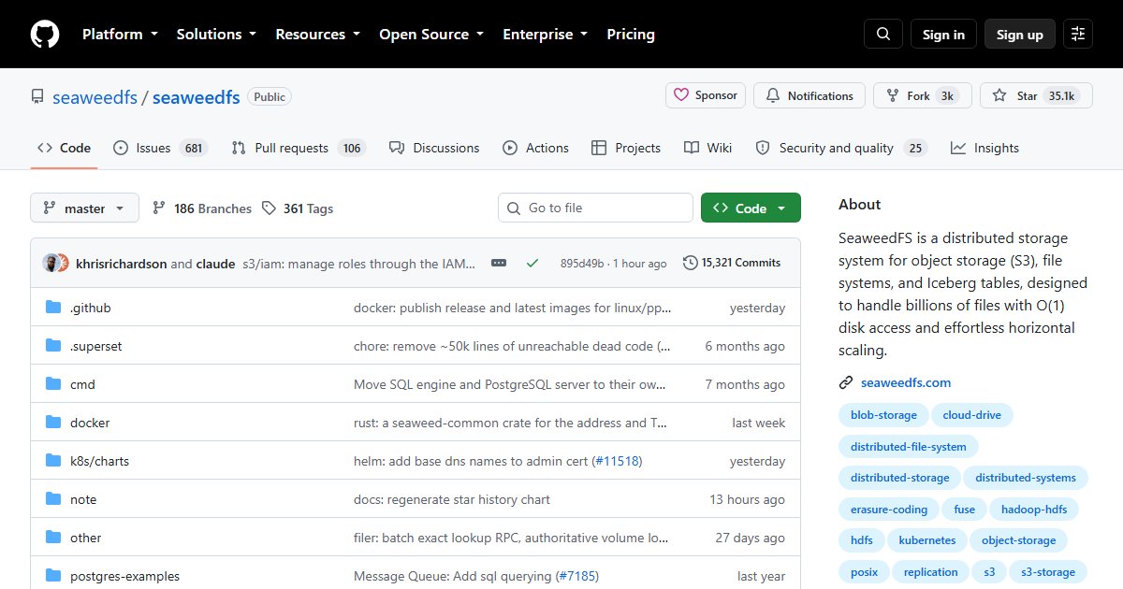This screenshot has height=589, width=1123.
Task: Open the green Code dropdown button
Action: pos(751,208)
